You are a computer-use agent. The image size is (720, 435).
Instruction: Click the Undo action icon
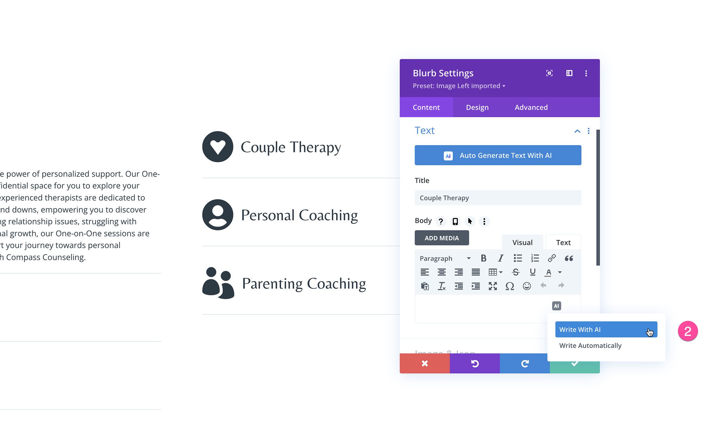click(x=474, y=364)
